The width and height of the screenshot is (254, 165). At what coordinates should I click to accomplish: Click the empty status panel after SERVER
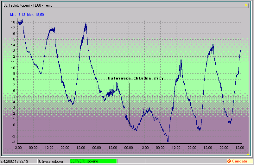tap(131, 161)
